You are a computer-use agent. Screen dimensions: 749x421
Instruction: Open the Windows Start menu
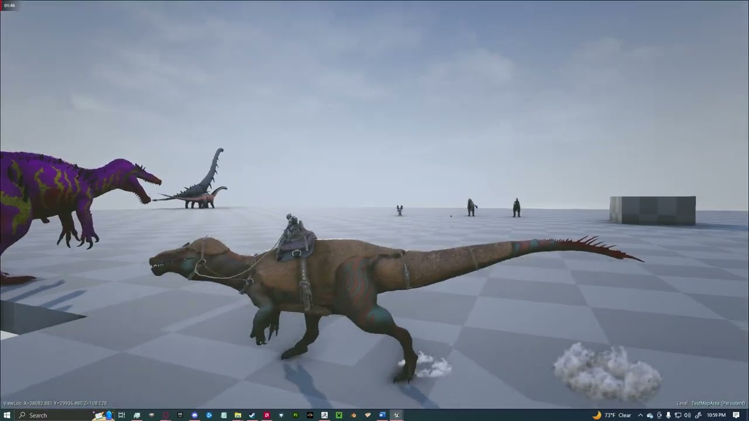click(6, 415)
